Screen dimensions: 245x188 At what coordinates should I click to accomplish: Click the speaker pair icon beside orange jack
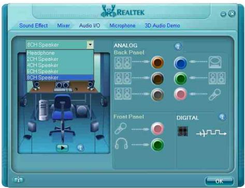(x=123, y=63)
